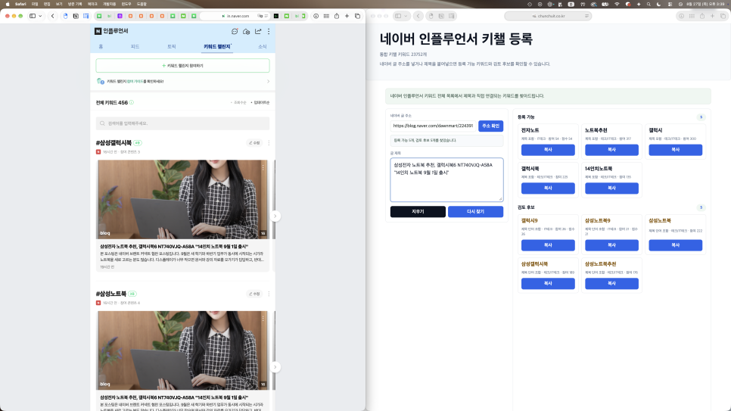Toggle Focus mode moon icon in menu bar
The height and width of the screenshot is (411, 731).
click(x=659, y=4)
